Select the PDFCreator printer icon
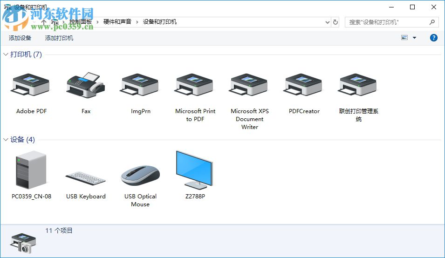 click(x=303, y=85)
